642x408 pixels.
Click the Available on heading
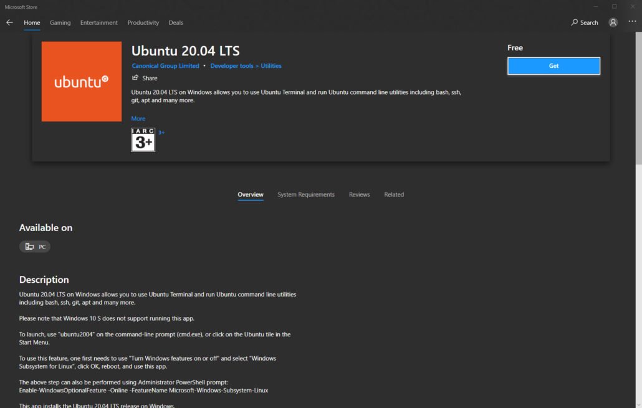pos(46,228)
